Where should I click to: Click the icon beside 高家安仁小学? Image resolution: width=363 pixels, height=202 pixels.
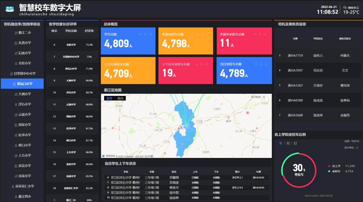pyautogui.click(x=13, y=186)
